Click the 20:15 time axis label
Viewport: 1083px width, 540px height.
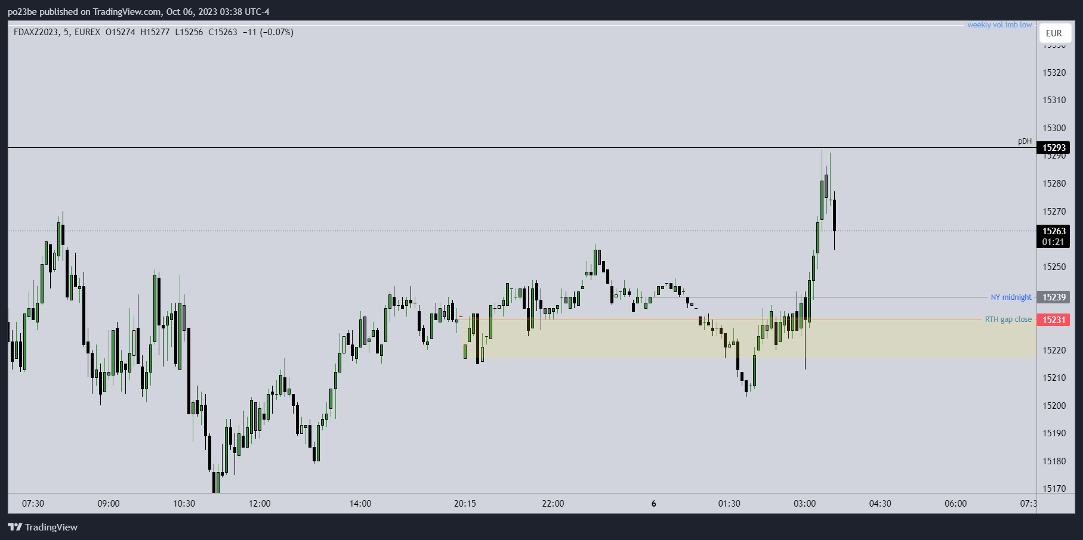point(465,504)
